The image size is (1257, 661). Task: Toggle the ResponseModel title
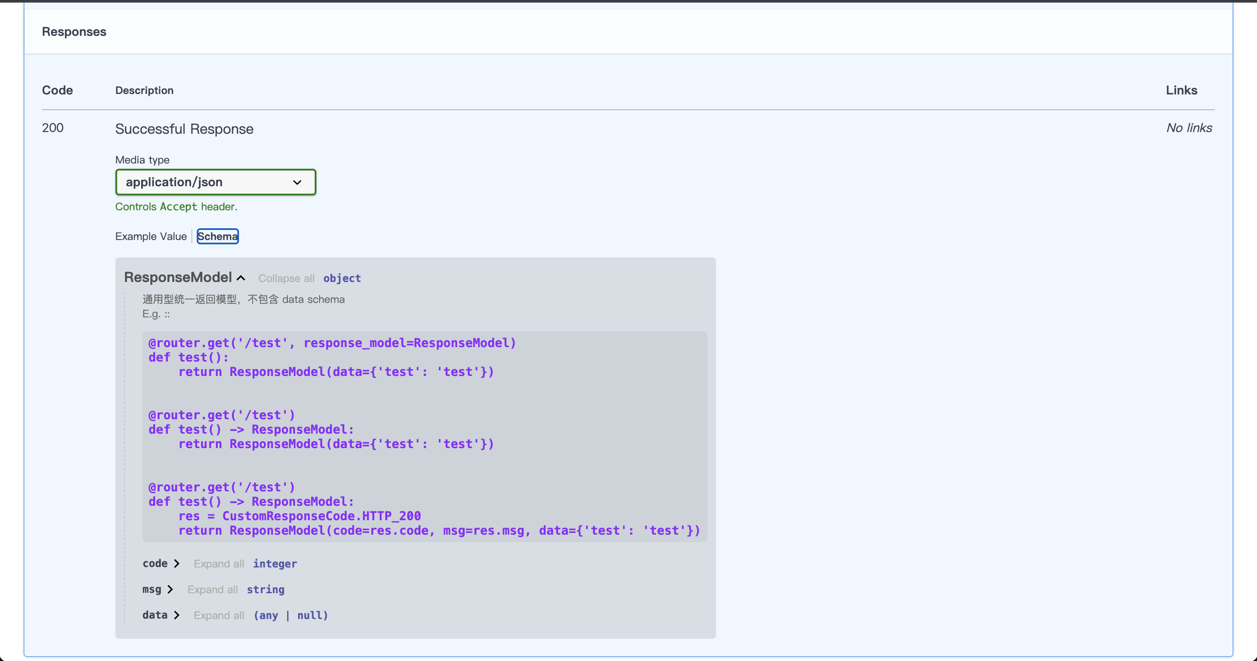(x=177, y=277)
